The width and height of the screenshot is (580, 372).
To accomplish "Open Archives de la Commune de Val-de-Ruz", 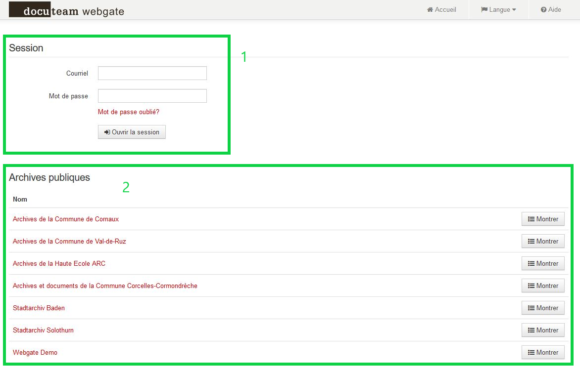I will [69, 241].
